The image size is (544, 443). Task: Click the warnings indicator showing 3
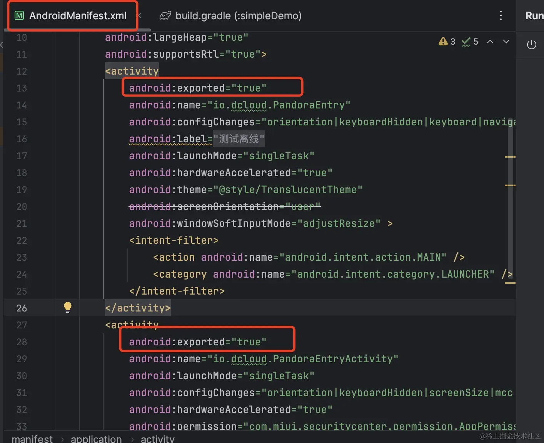(447, 42)
